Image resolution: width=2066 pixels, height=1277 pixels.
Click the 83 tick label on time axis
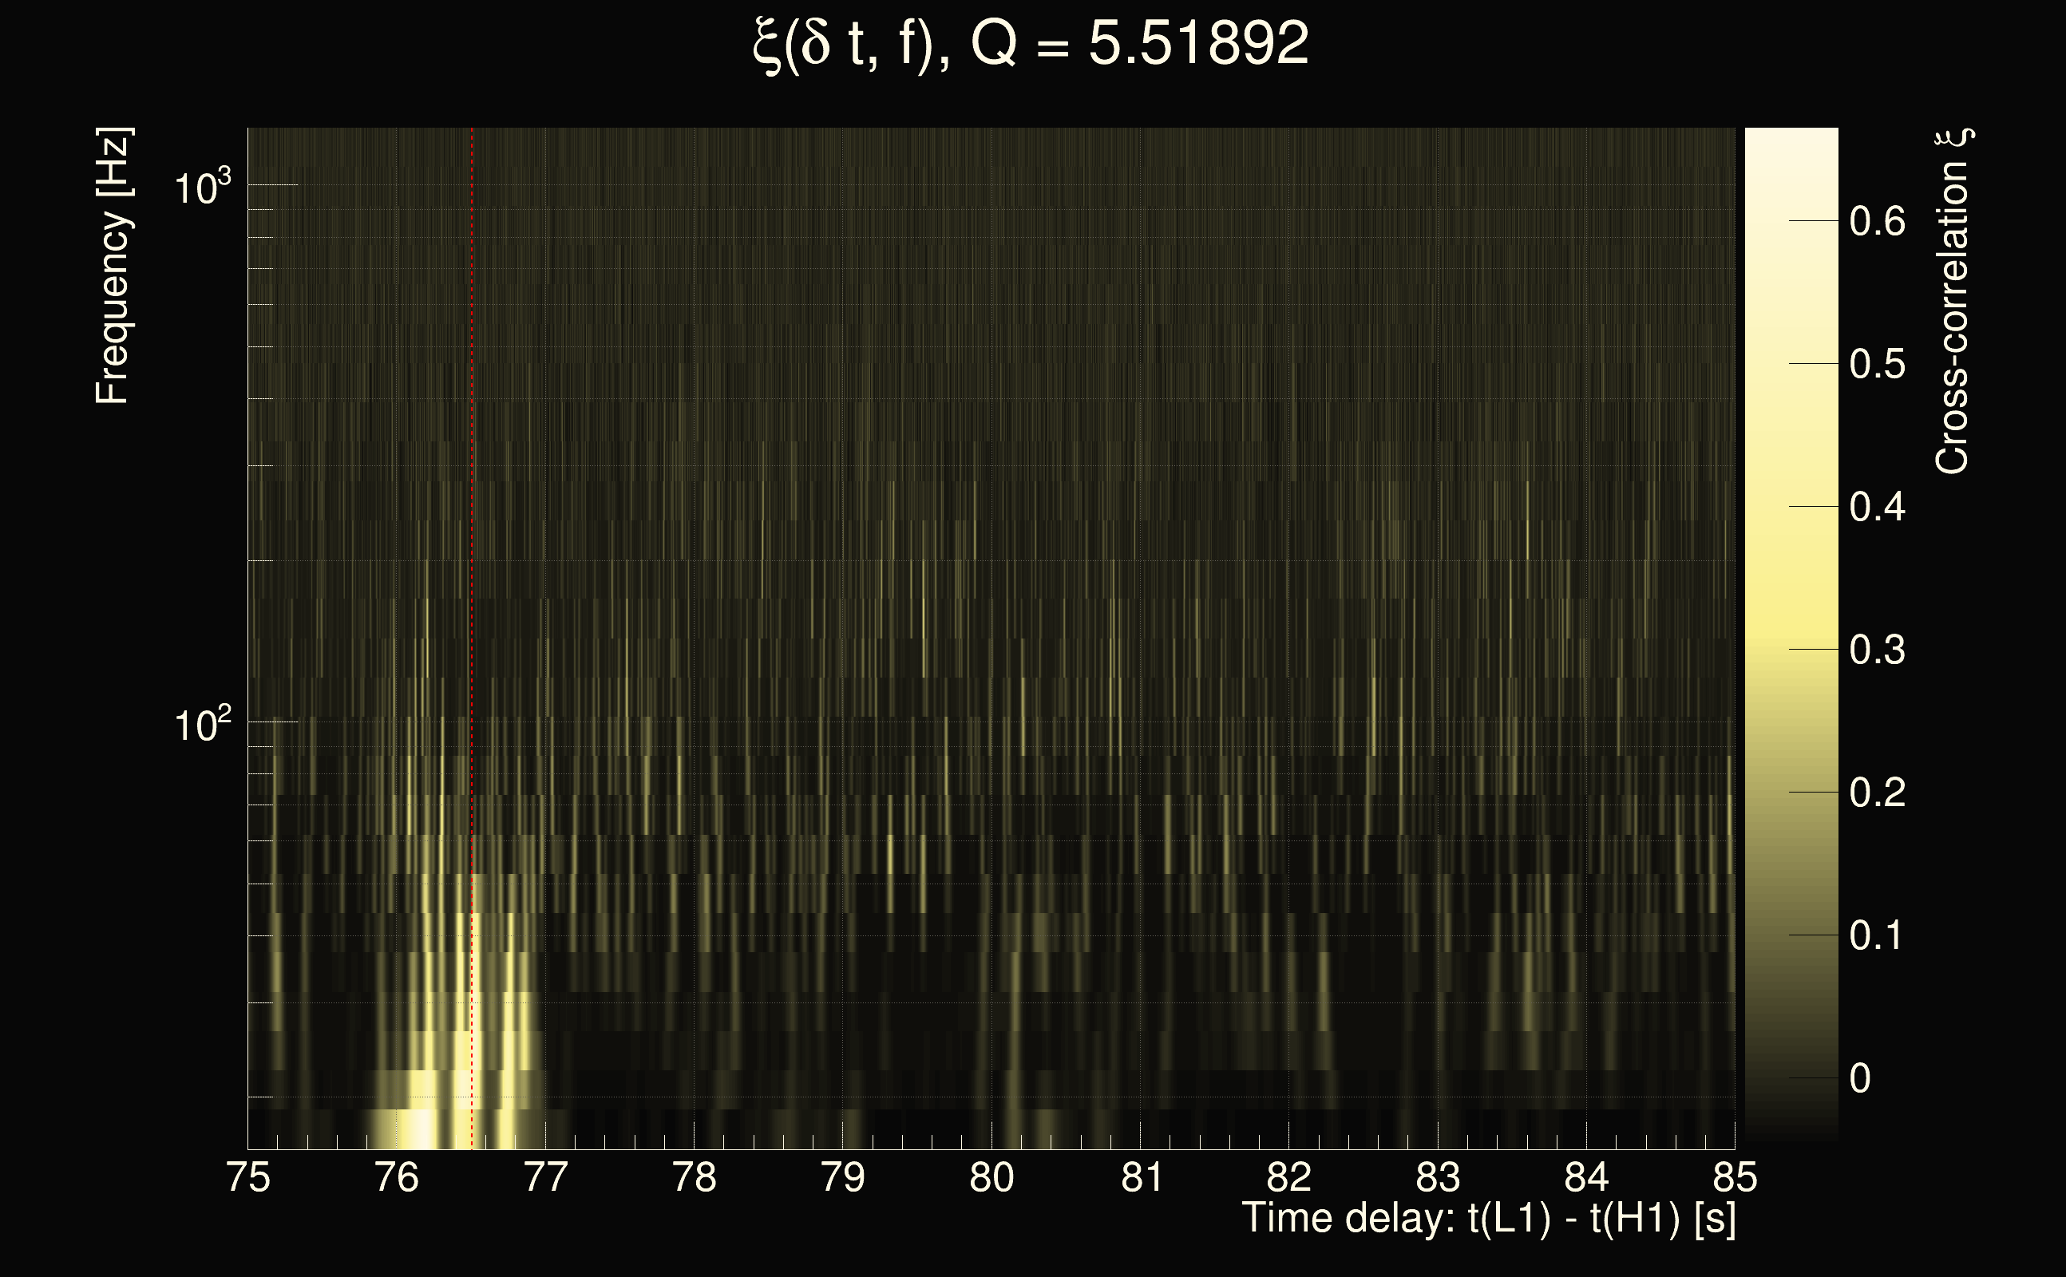pos(1438,1177)
